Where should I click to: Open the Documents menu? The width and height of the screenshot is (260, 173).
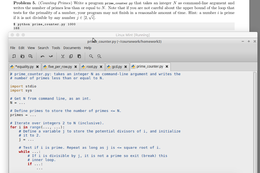pyautogui.click(x=72, y=48)
